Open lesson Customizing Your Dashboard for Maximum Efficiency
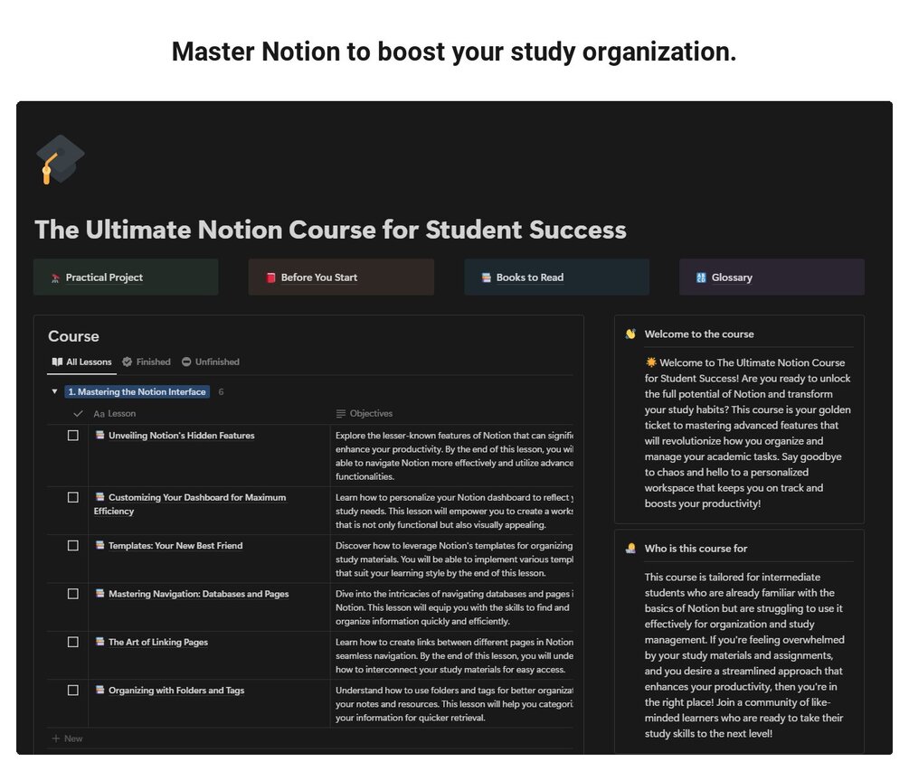 click(190, 504)
